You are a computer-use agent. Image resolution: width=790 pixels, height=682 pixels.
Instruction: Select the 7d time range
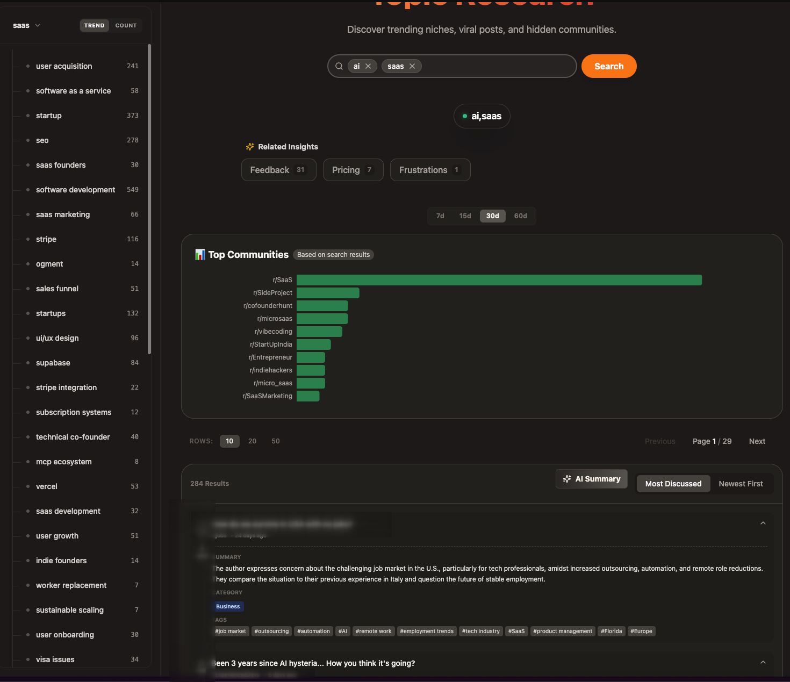coord(440,216)
